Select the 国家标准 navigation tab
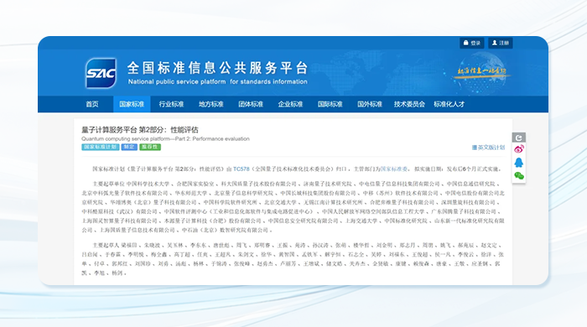587x327 pixels. 132,104
